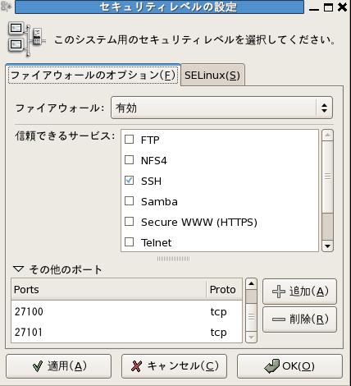This screenshot has width=351, height=386.
Task: Tick the Samba service checkbox
Action: point(129,201)
